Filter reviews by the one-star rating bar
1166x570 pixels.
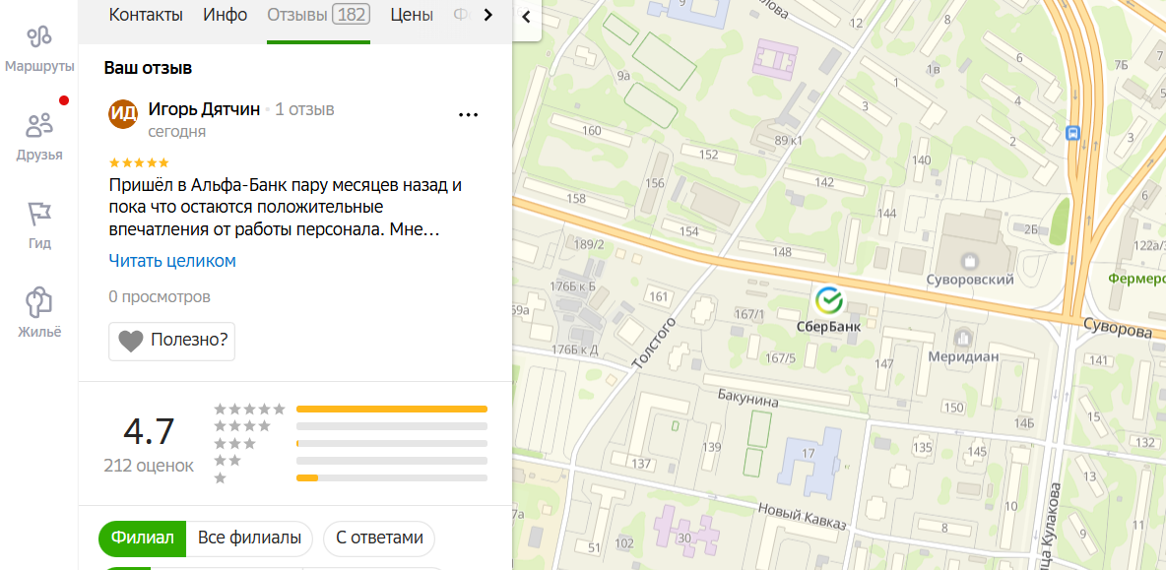coord(392,477)
